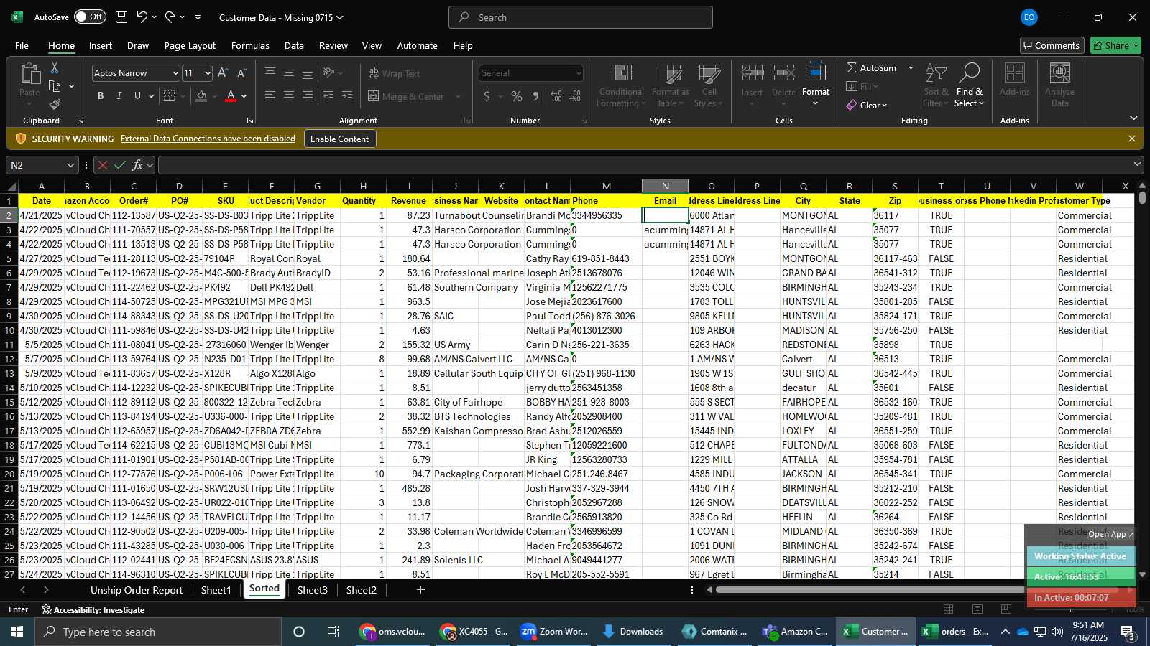Screen dimensions: 1150x646
Task: Open fill color bucket swatch
Action: [x=201, y=96]
